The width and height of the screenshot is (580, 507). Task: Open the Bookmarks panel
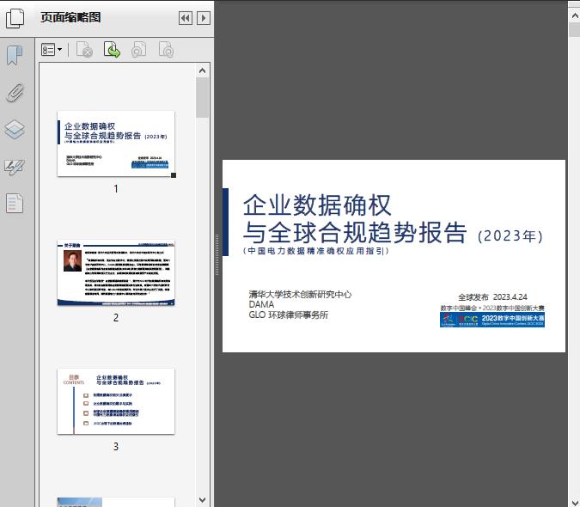coord(15,56)
